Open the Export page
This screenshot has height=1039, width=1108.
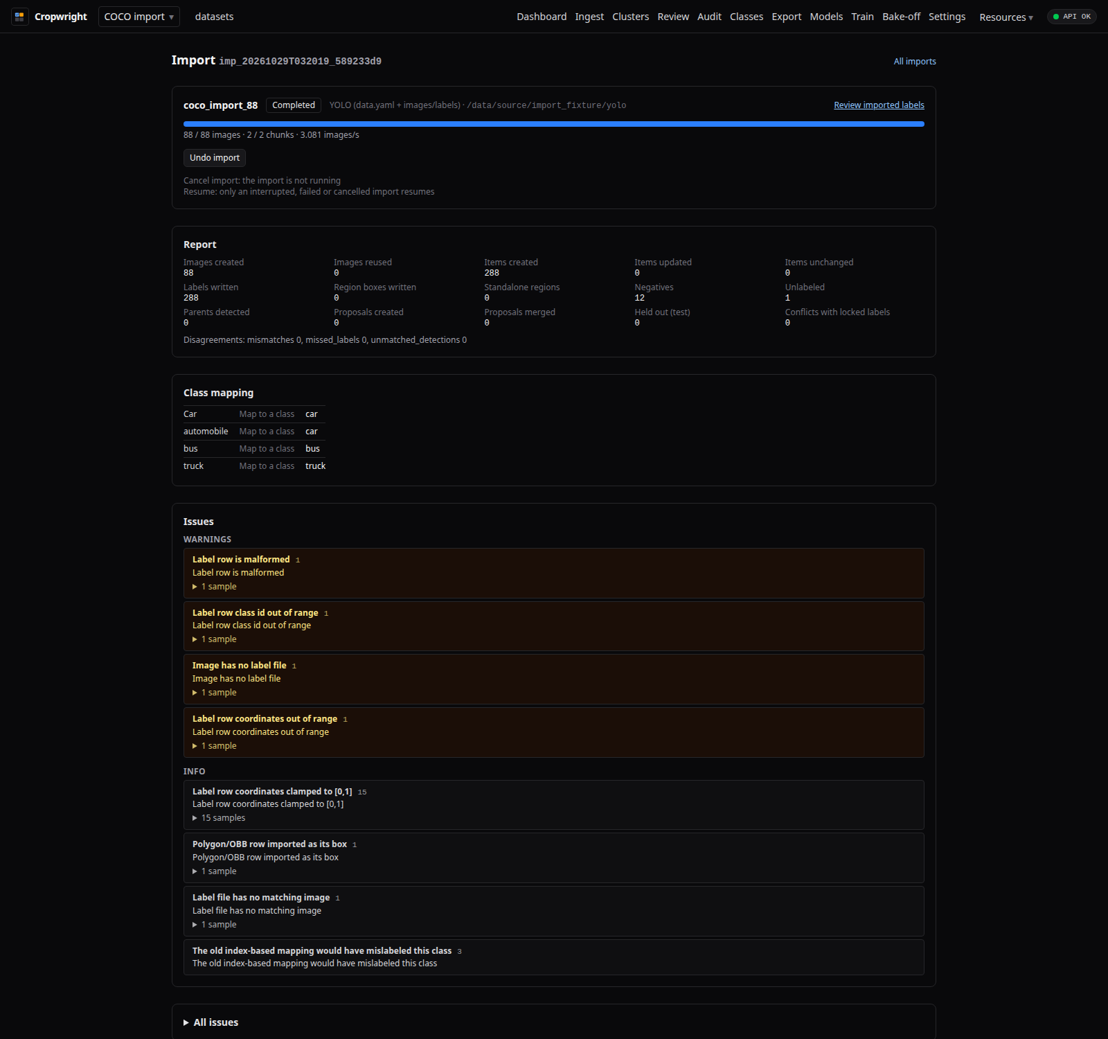point(787,17)
